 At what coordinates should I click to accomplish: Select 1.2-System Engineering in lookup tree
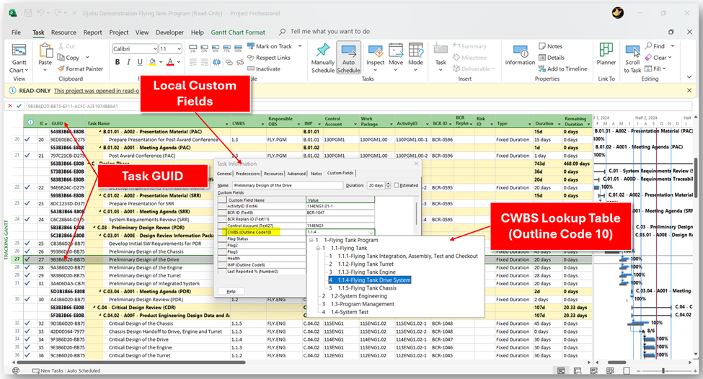point(358,296)
